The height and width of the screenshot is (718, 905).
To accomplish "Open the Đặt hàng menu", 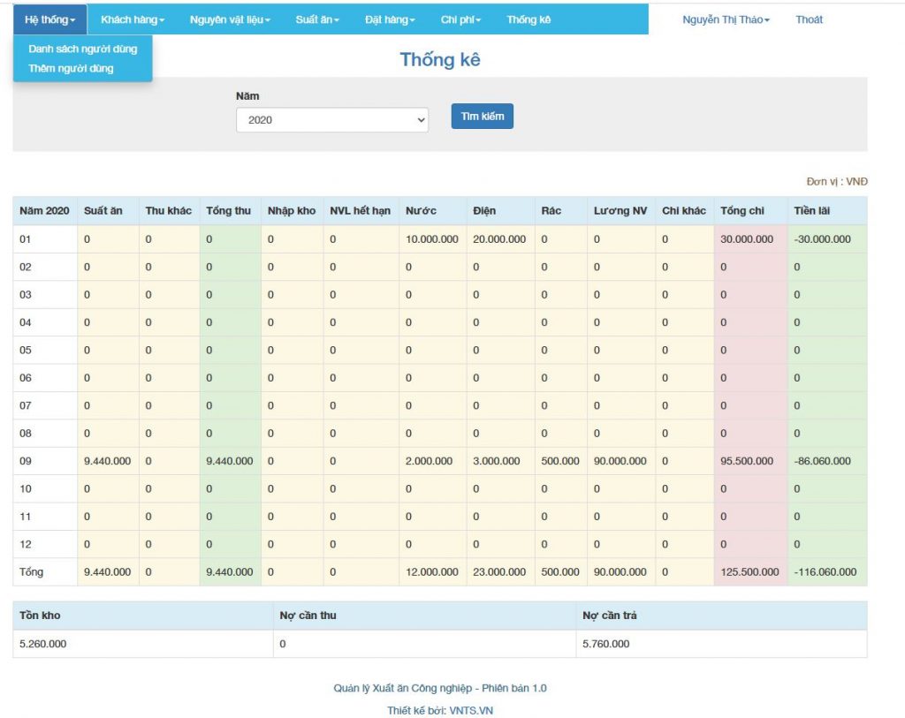I will (390, 19).
